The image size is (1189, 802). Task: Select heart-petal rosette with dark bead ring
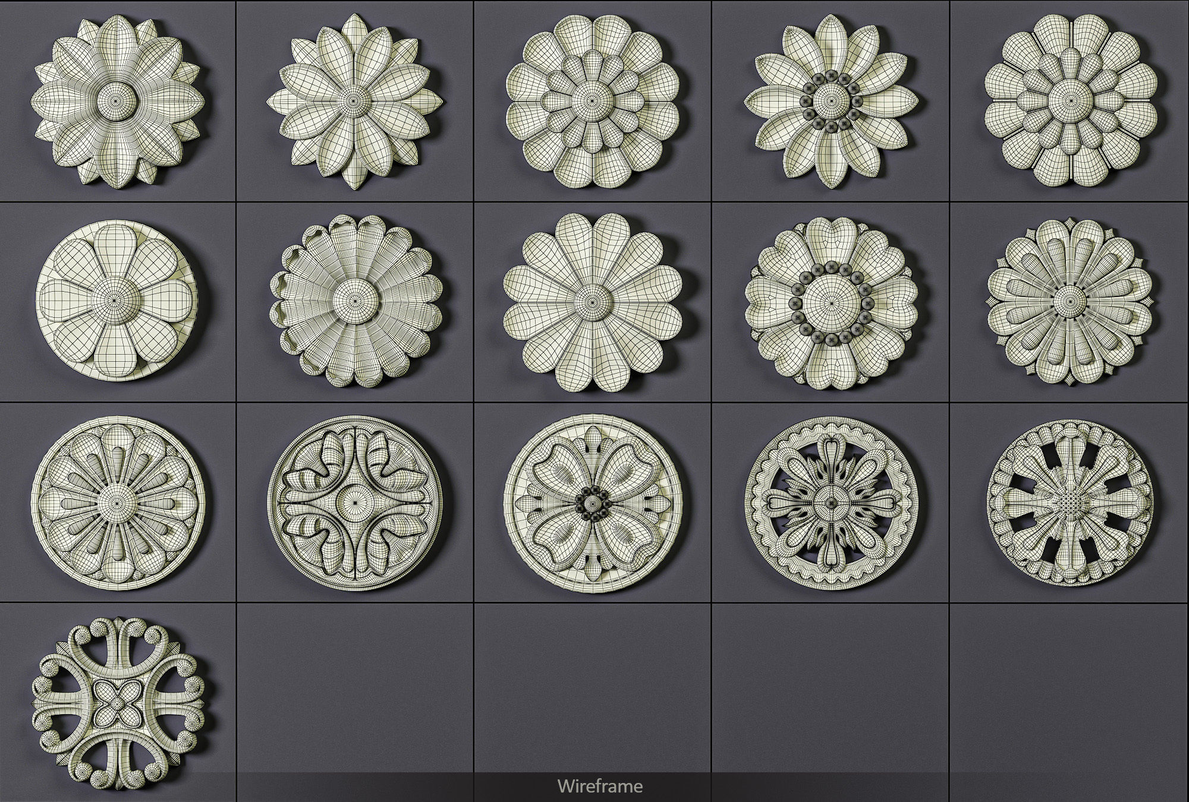coord(831,303)
